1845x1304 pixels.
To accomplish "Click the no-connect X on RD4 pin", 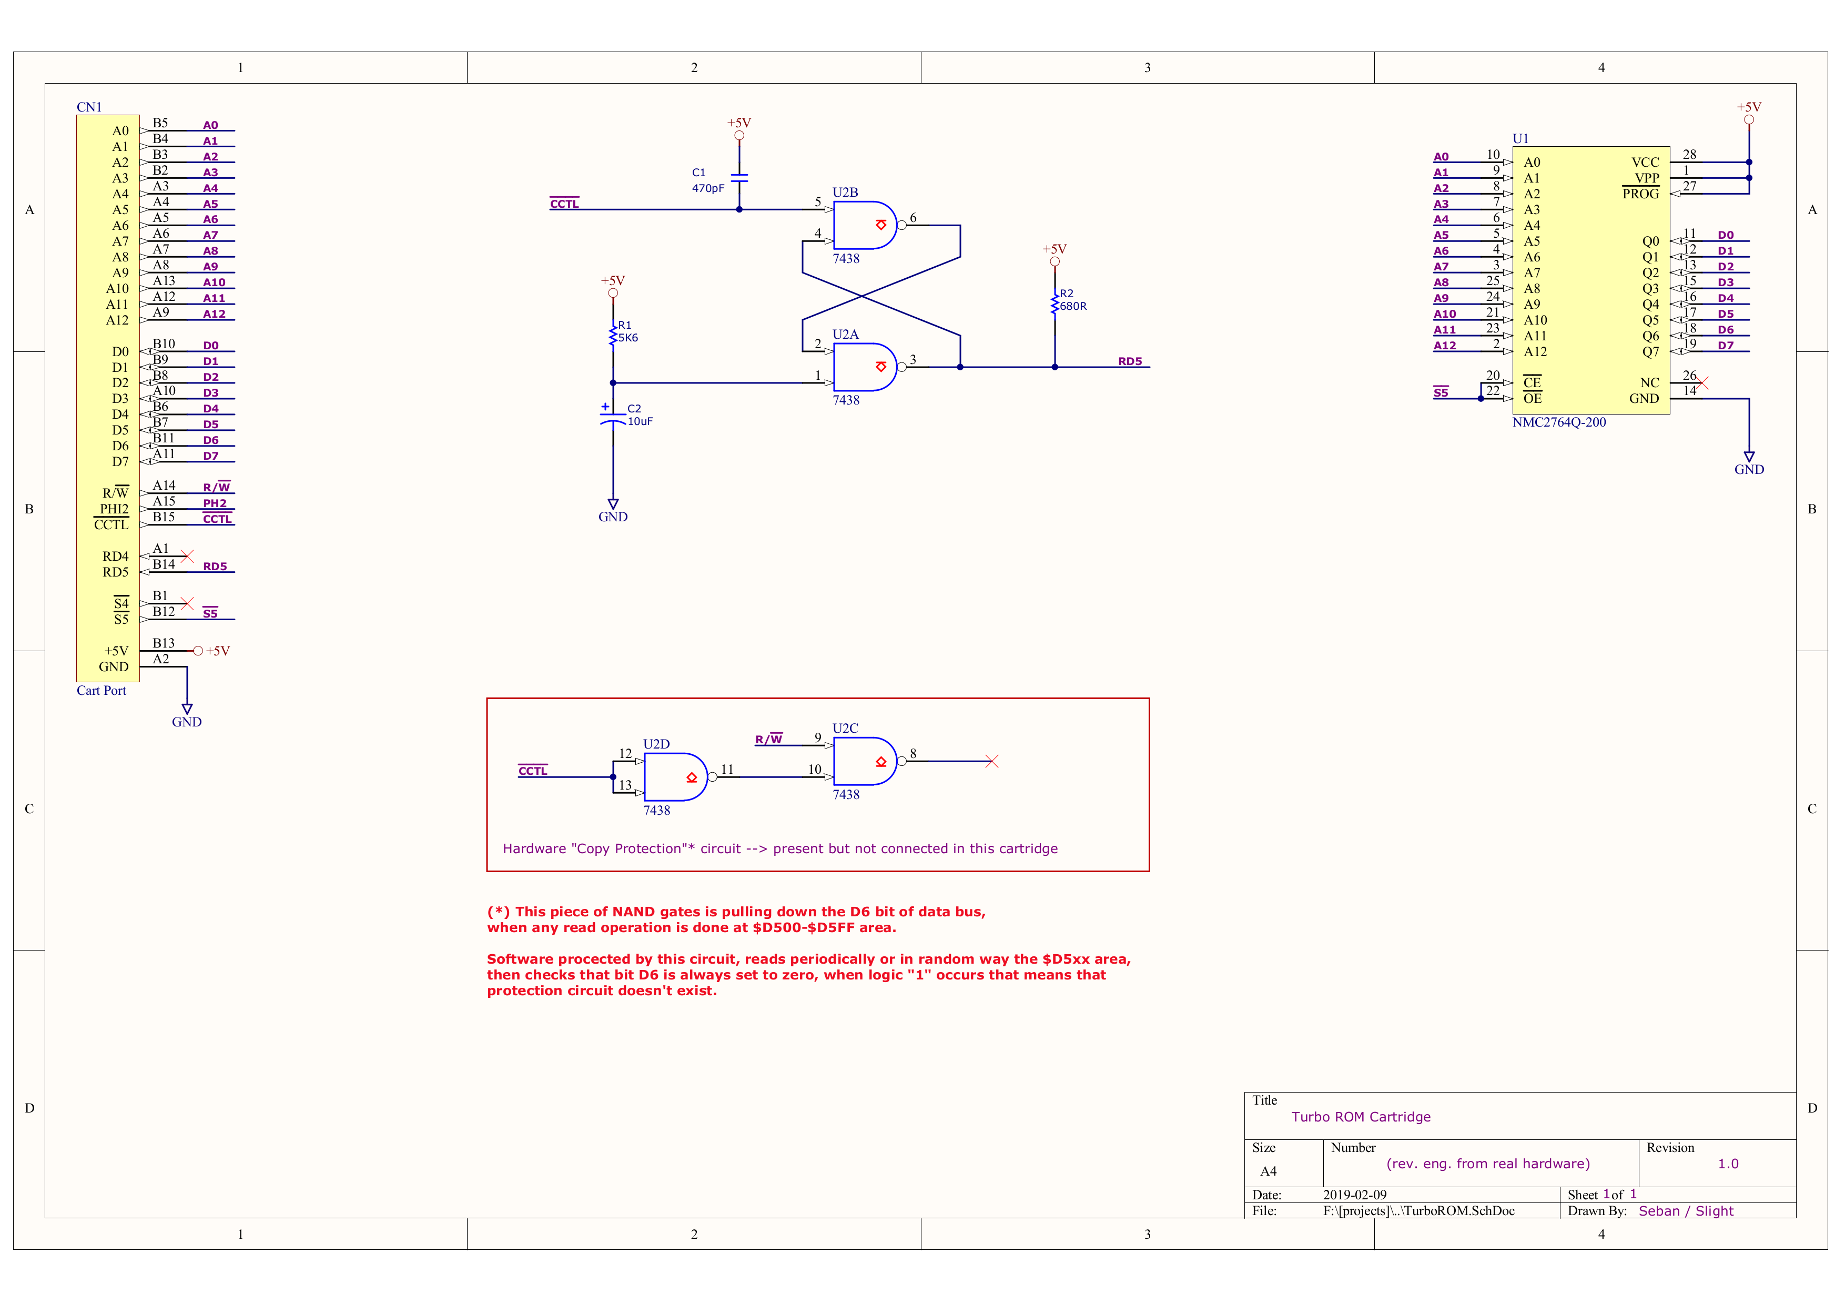I will (x=187, y=556).
